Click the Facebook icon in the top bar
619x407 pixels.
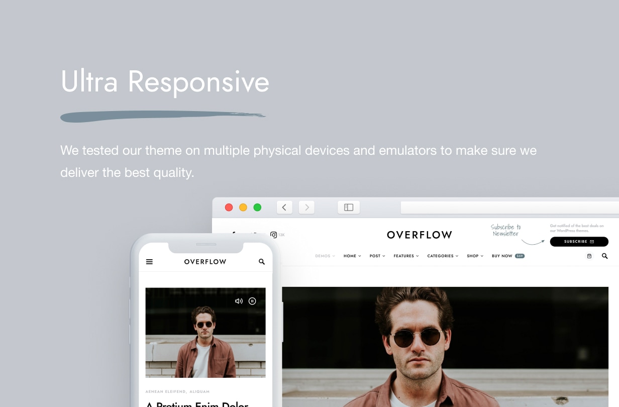pos(234,233)
